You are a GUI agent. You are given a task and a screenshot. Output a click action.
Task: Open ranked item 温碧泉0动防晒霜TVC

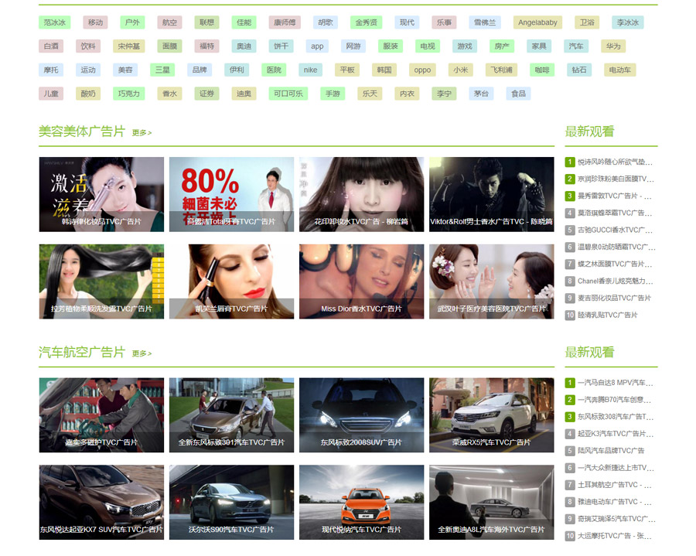pyautogui.click(x=616, y=247)
